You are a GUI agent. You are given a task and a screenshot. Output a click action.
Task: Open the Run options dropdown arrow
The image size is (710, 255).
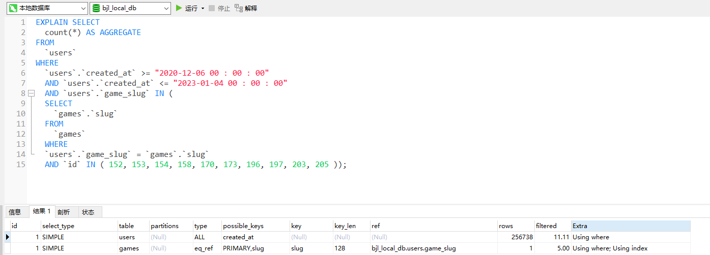click(x=203, y=9)
